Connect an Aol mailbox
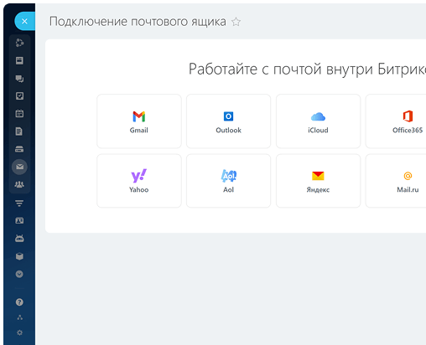This screenshot has height=345, width=426. click(x=228, y=181)
